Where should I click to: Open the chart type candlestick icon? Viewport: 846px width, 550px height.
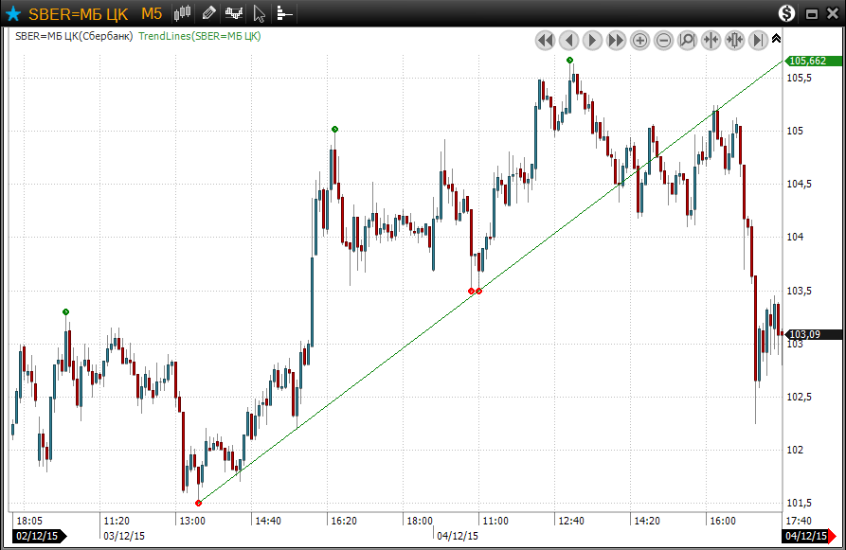(x=183, y=13)
